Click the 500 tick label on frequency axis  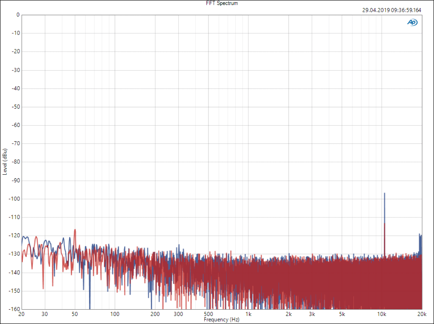pyautogui.click(x=208, y=314)
